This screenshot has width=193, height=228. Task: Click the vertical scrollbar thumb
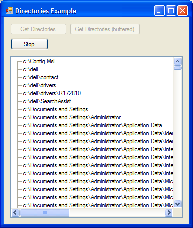click(177, 68)
